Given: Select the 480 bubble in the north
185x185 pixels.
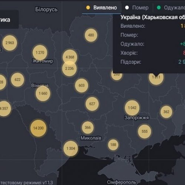Looking at the screenshot, I should 91,35.
